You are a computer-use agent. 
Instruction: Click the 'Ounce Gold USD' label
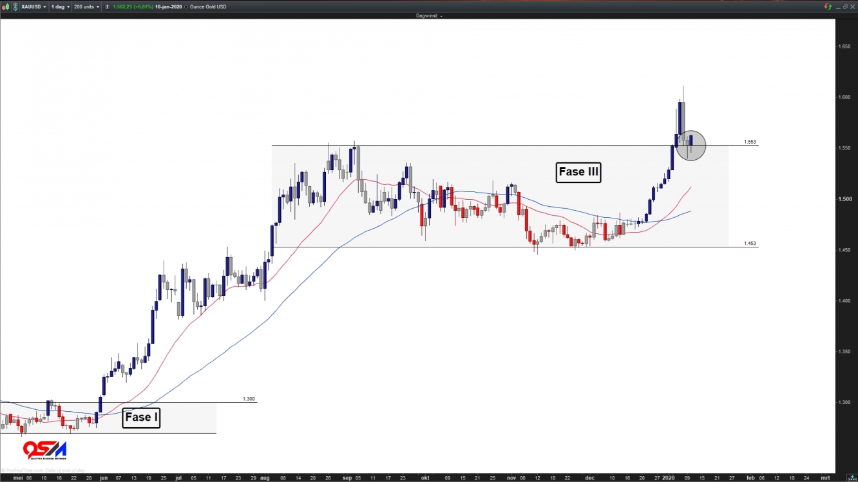pyautogui.click(x=207, y=6)
